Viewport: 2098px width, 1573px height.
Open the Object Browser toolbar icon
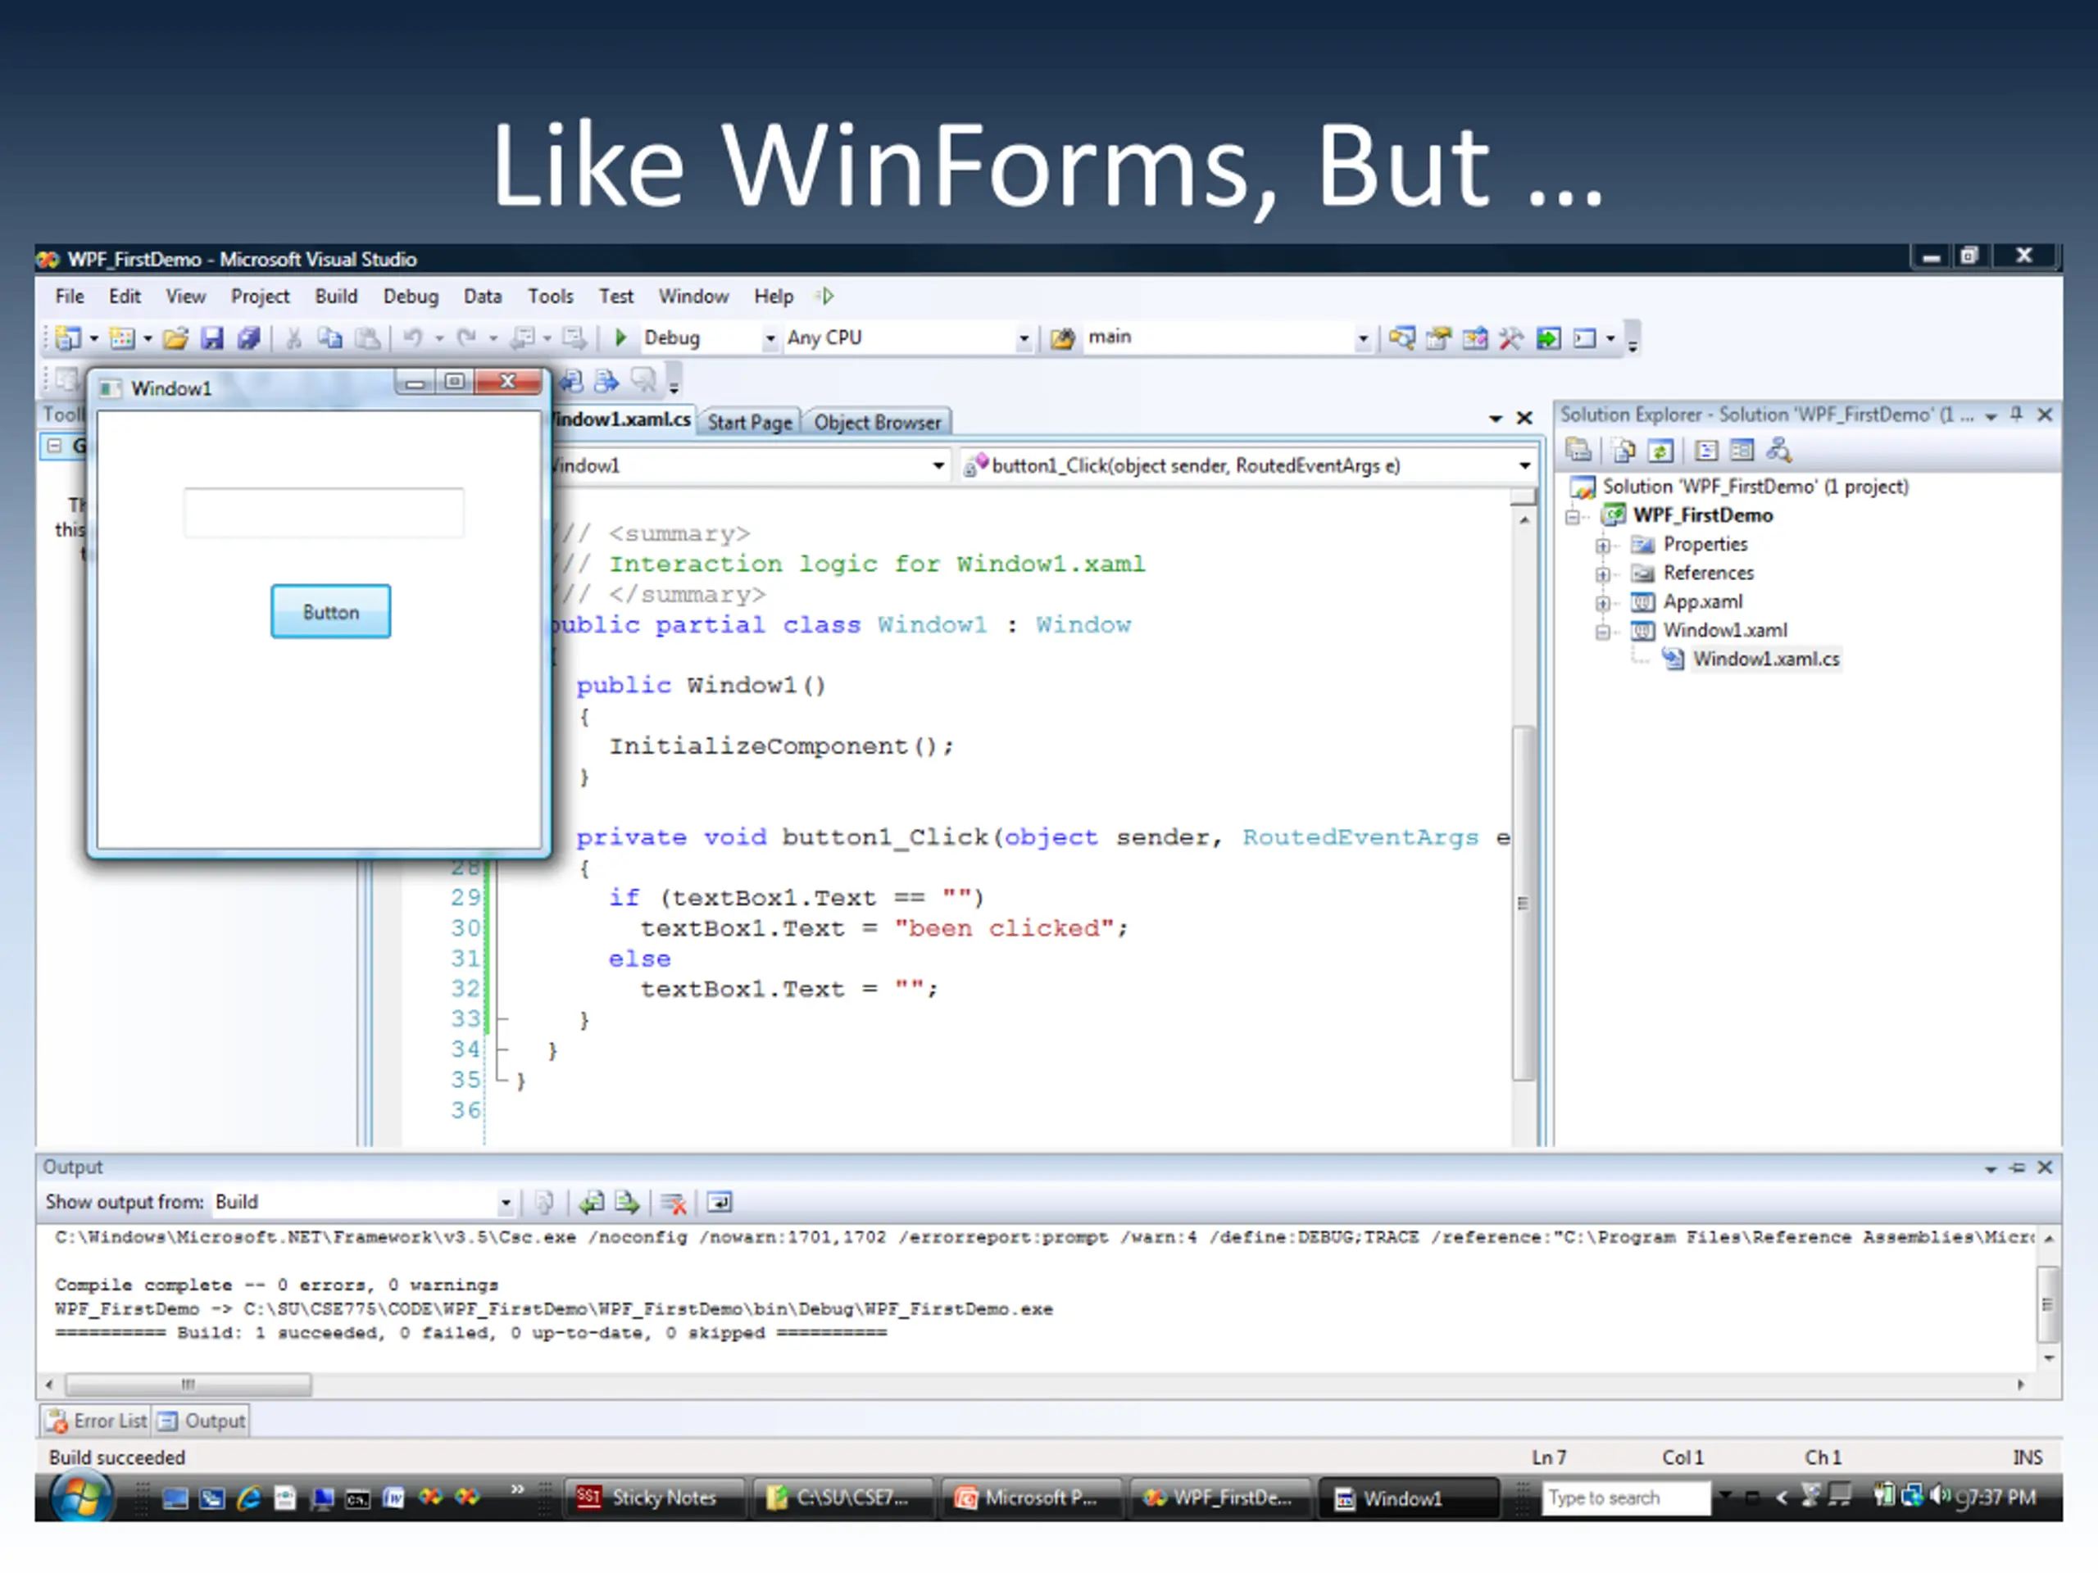pos(1475,338)
